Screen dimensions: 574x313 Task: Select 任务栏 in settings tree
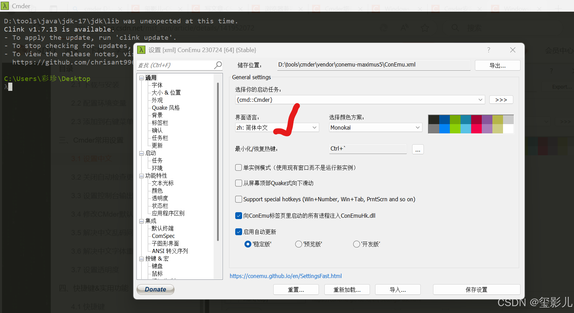160,138
